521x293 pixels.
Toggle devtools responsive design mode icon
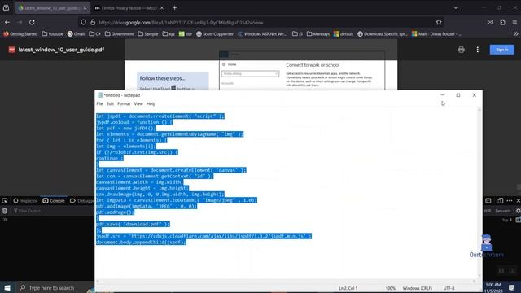click(x=500, y=201)
